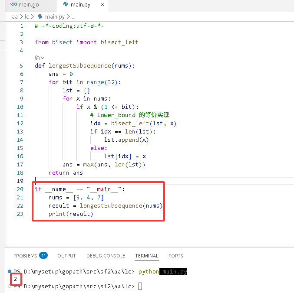The image size is (294, 293).
Task: Click on 'nums = [5, 4, 7]' line
Action: [x=76, y=197]
